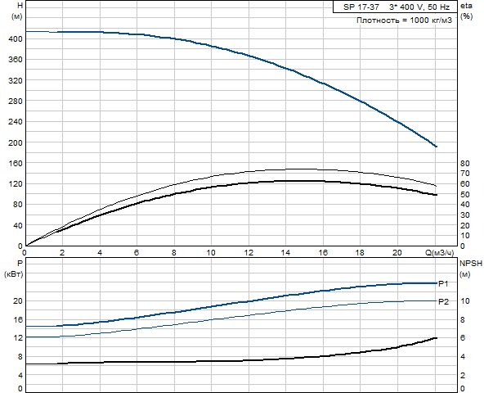Screen dimensions: 484x393
Task: Click the 14 tick on flow axis
Action: pos(285,253)
